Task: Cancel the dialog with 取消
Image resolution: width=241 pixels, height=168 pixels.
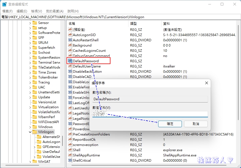Action: click(196, 124)
